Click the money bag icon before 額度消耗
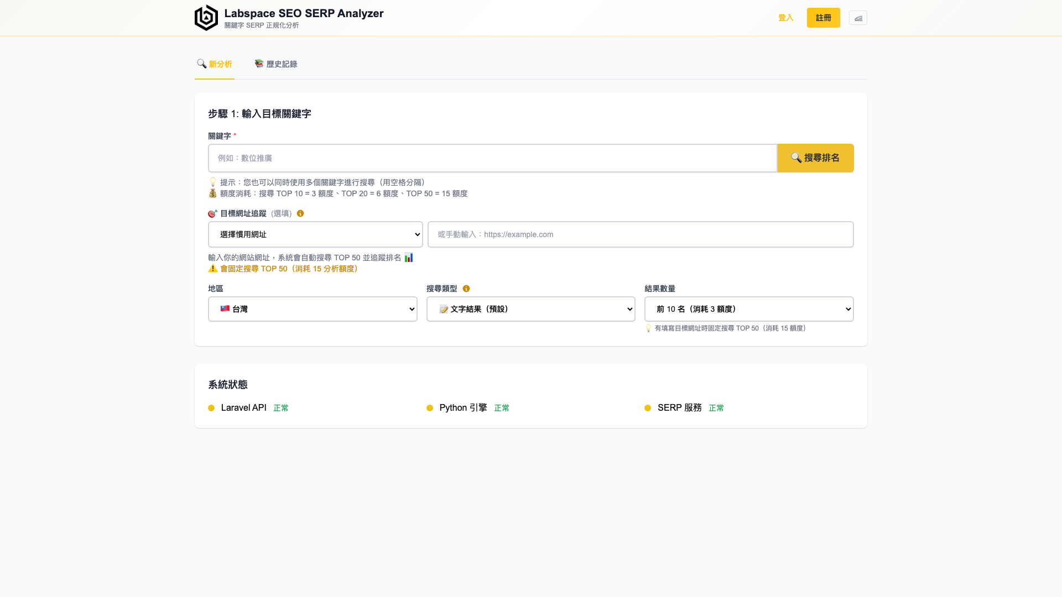This screenshot has width=1062, height=597. 212,193
